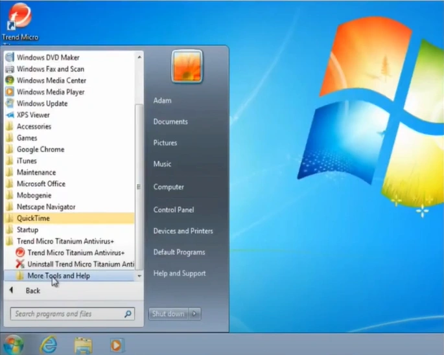Open Control Panel
This screenshot has width=444, height=355.
click(174, 210)
